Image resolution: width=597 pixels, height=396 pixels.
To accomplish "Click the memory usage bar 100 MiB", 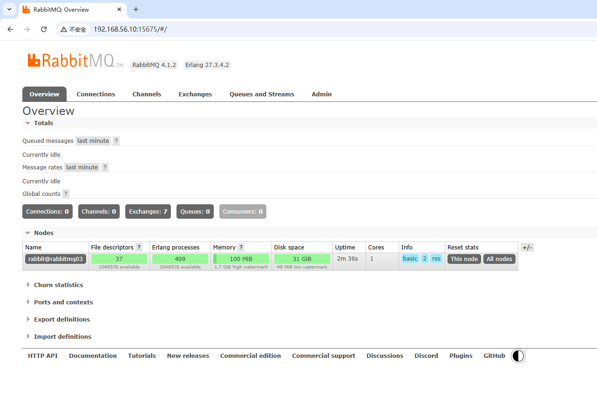I will point(241,259).
